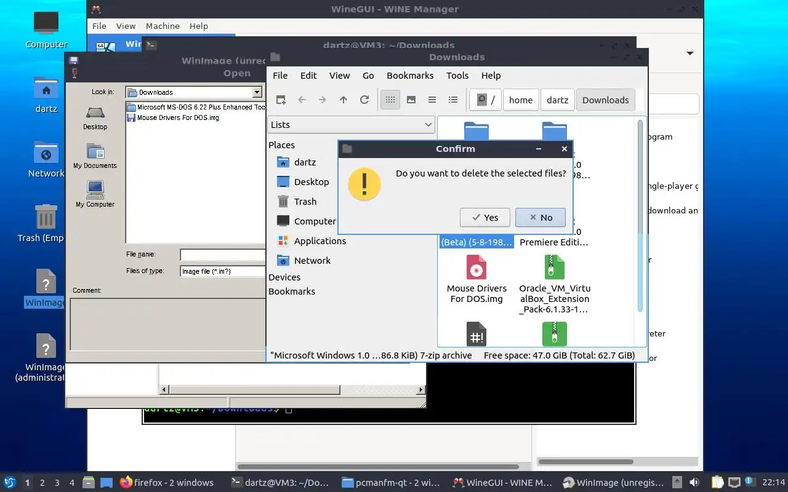Go back using the file manager back arrow
Image resolution: width=788 pixels, height=492 pixels.
click(x=302, y=100)
